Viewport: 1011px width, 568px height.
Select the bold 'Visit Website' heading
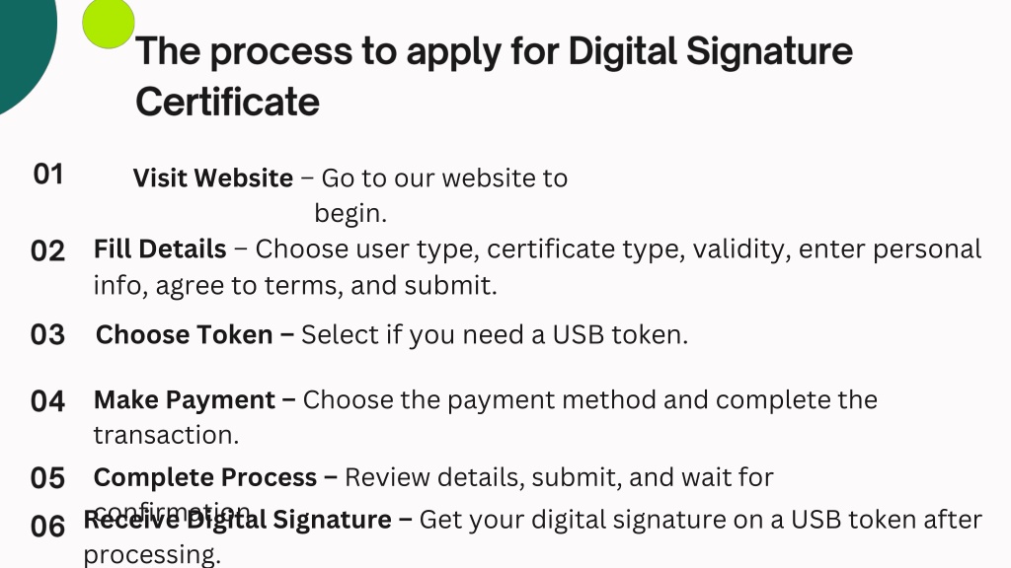pos(213,177)
